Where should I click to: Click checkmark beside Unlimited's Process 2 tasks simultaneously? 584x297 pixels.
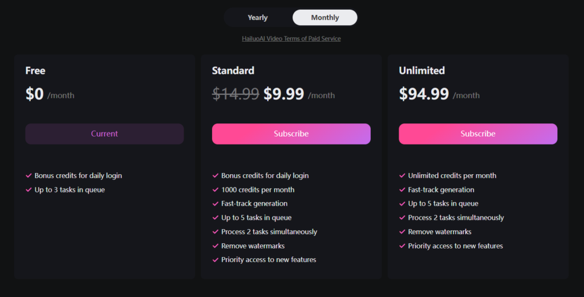tap(402, 218)
